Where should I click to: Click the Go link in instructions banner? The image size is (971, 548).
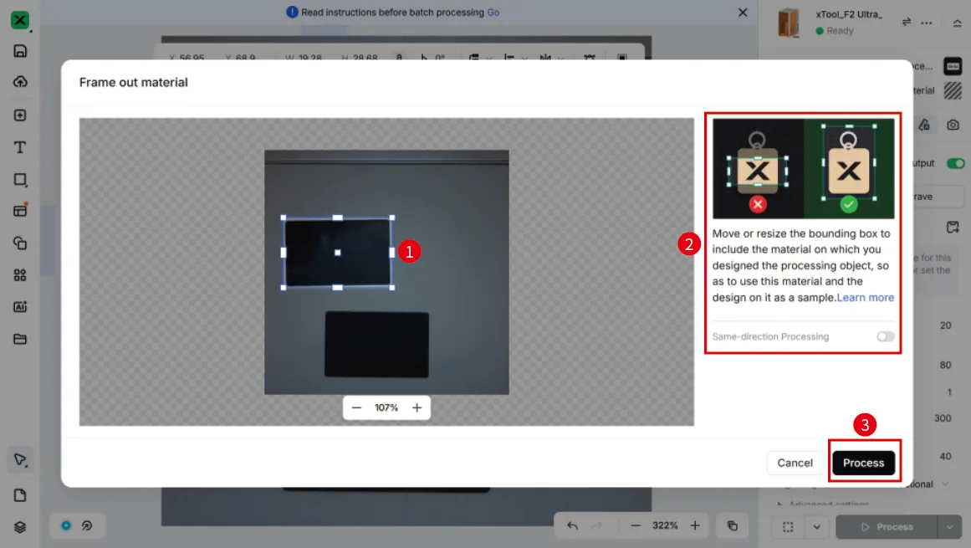point(493,13)
